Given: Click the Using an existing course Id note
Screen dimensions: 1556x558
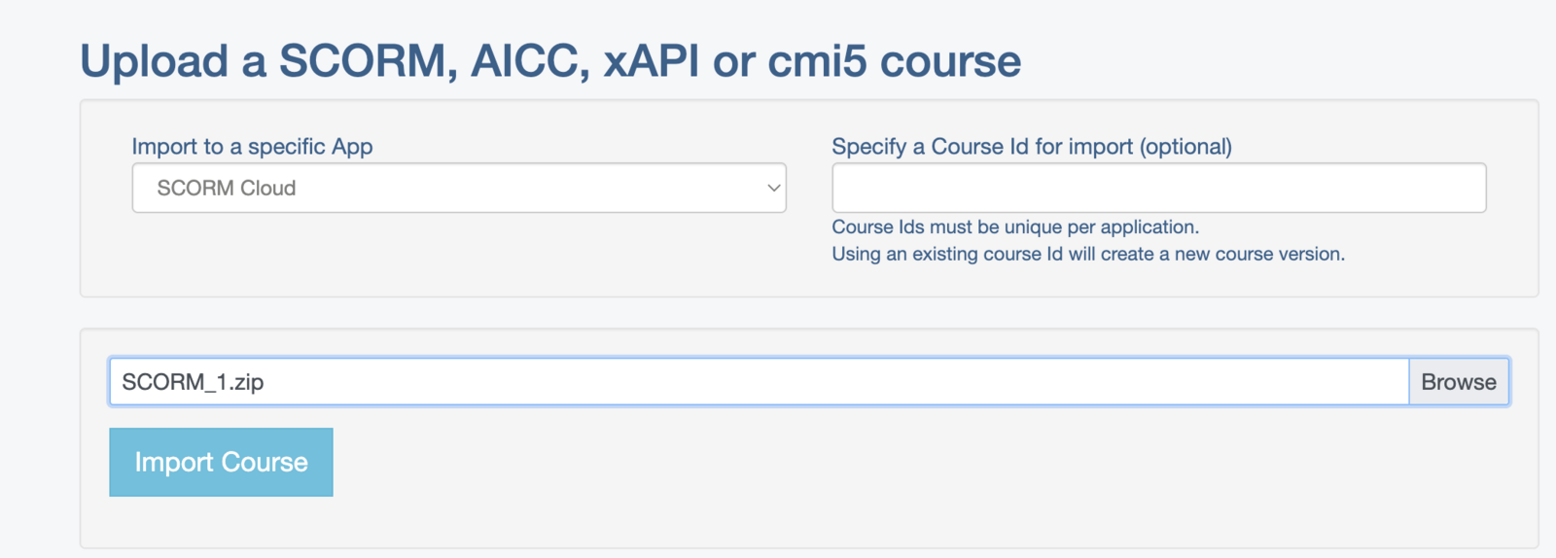Looking at the screenshot, I should click(x=1088, y=254).
